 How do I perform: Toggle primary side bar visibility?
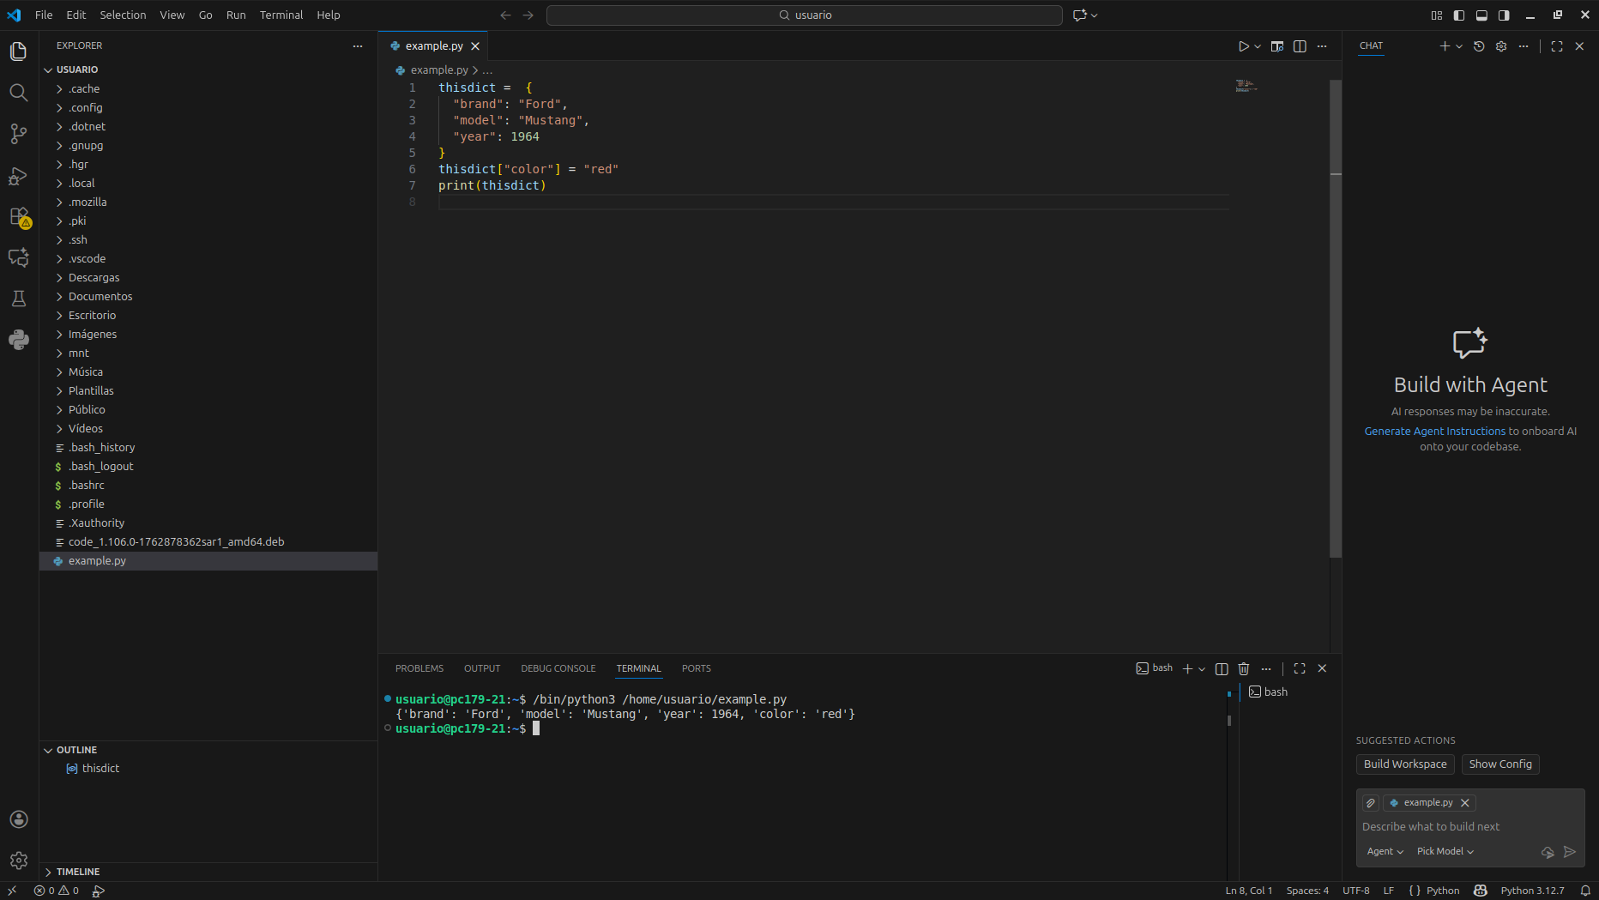pos(1459,15)
